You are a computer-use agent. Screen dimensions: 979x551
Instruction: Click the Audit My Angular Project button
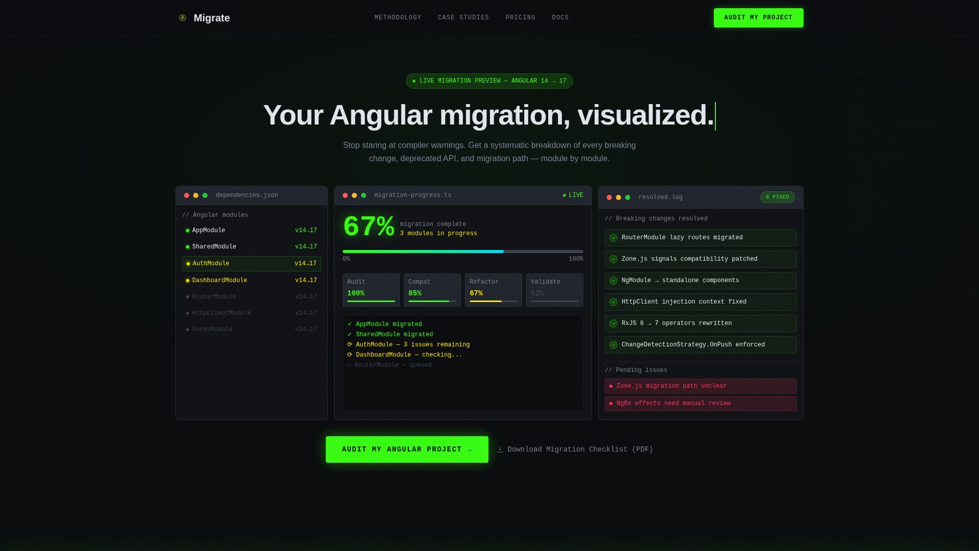(407, 449)
